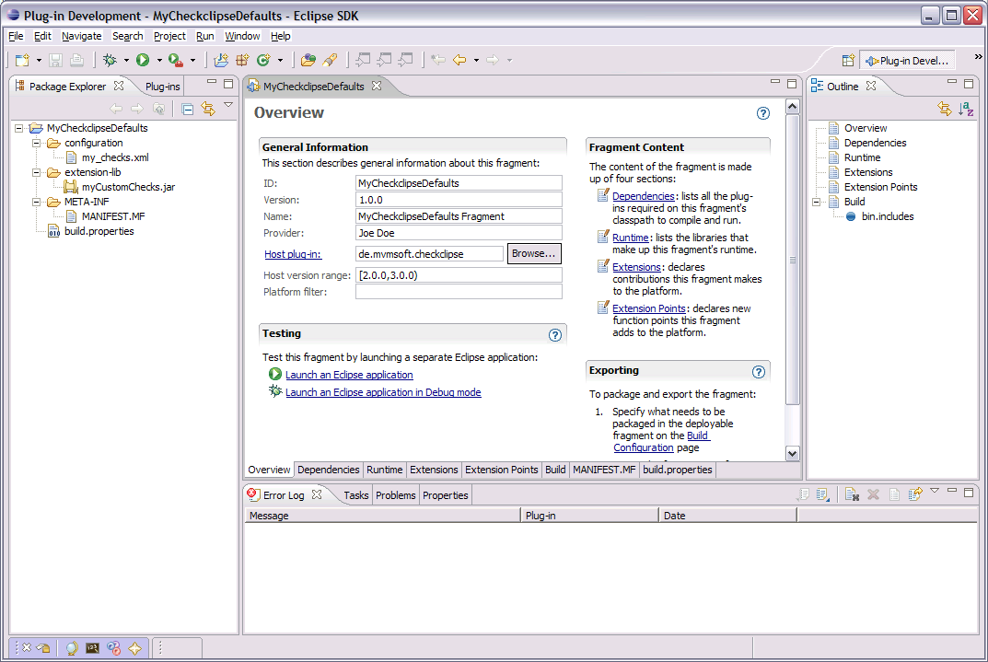The width and height of the screenshot is (988, 662).
Task: Switch to the Dependencies editor tab
Action: pyautogui.click(x=329, y=470)
